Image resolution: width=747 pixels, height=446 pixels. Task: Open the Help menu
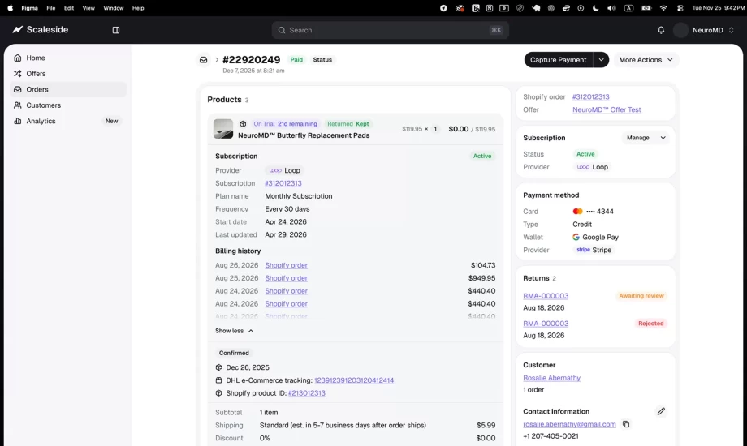click(138, 8)
